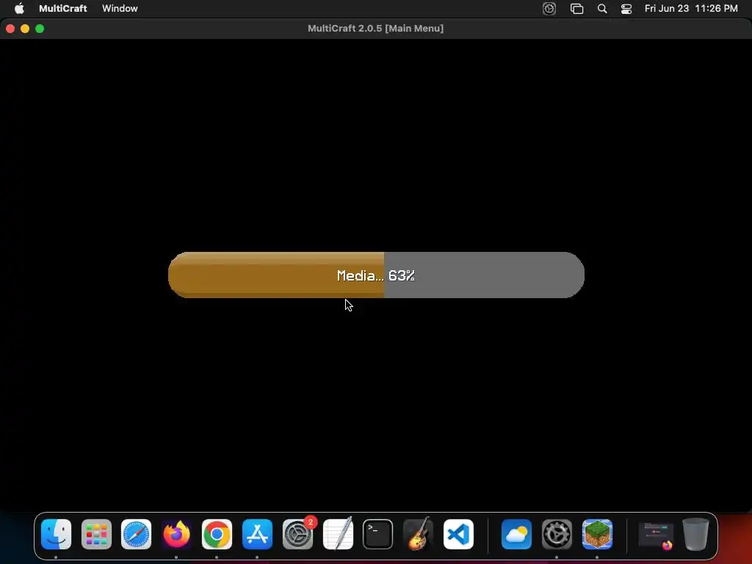Image resolution: width=752 pixels, height=564 pixels.
Task: Click the screen recording status icon
Action: [x=549, y=9]
